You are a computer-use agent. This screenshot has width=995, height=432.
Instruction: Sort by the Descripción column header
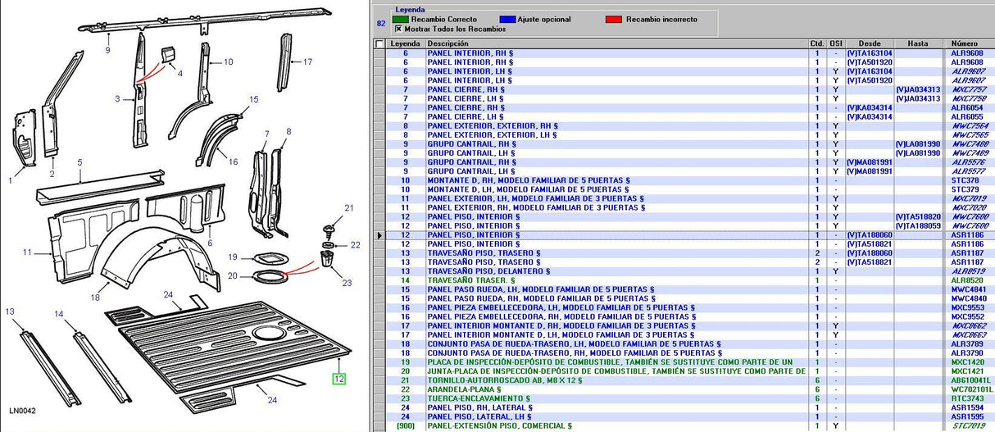(x=615, y=43)
